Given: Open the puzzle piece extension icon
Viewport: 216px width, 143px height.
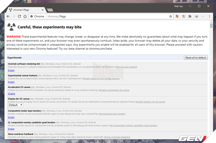Looking at the screenshot, I should [190, 16].
